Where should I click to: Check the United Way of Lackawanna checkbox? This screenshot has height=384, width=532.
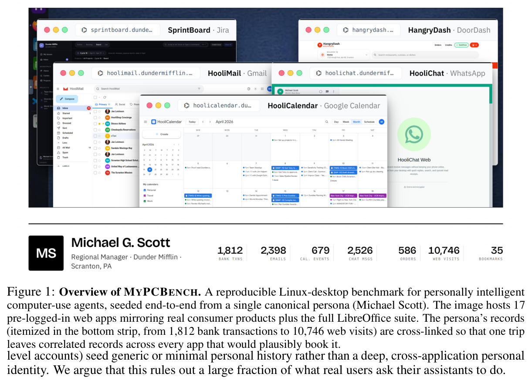[95, 167]
